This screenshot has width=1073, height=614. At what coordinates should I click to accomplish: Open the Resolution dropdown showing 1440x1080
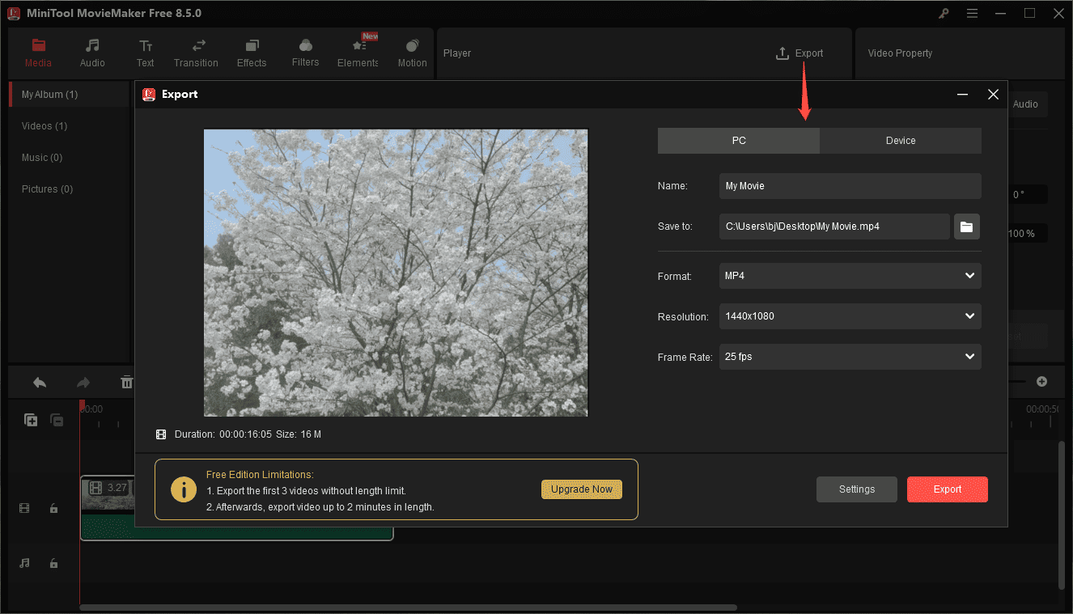coord(850,316)
